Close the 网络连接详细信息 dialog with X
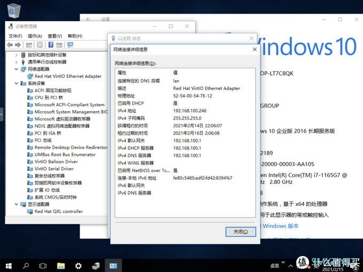Image resolution: width=363 pixels, height=272 pixels. point(255,49)
